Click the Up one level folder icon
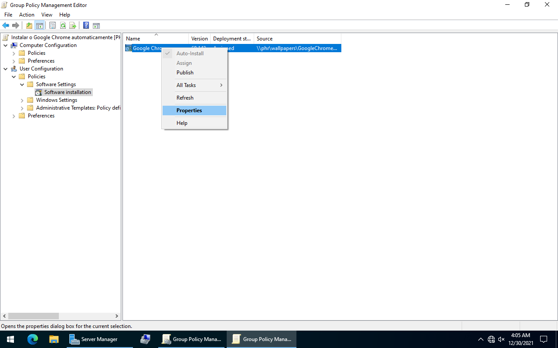 tap(29, 26)
